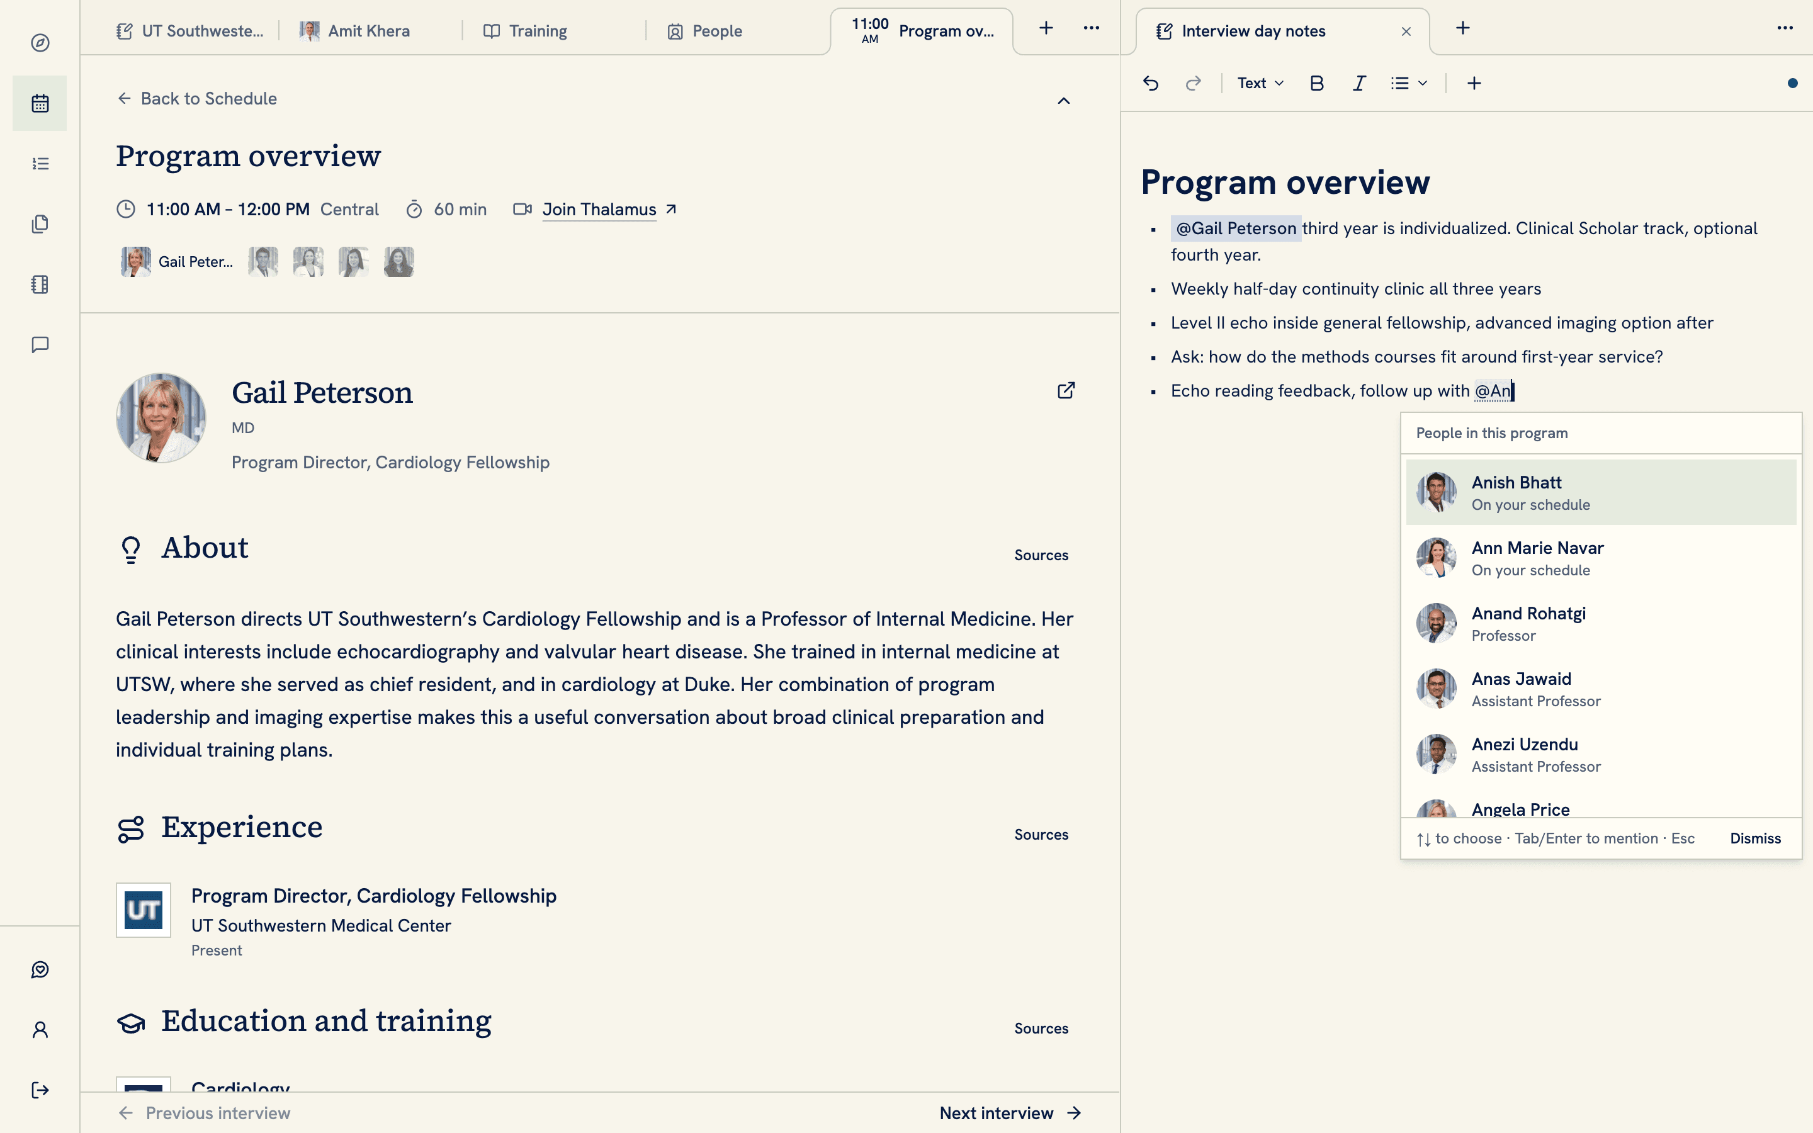Image resolution: width=1813 pixels, height=1133 pixels.
Task: Open the feedback chat icon at bottom
Action: pyautogui.click(x=40, y=969)
